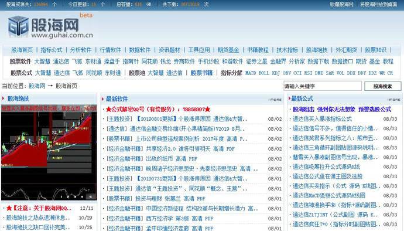Open 资讯题材 navigation item

pyautogui.click(x=169, y=50)
